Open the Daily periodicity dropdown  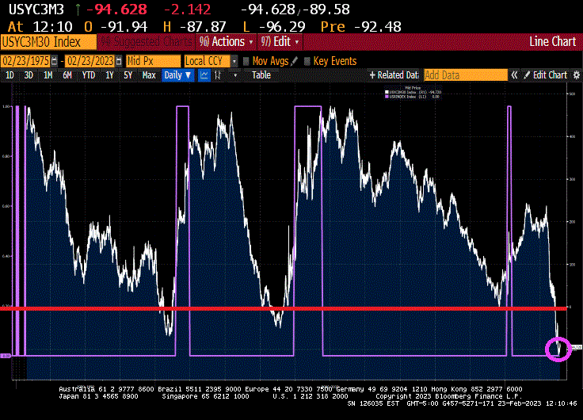point(177,75)
